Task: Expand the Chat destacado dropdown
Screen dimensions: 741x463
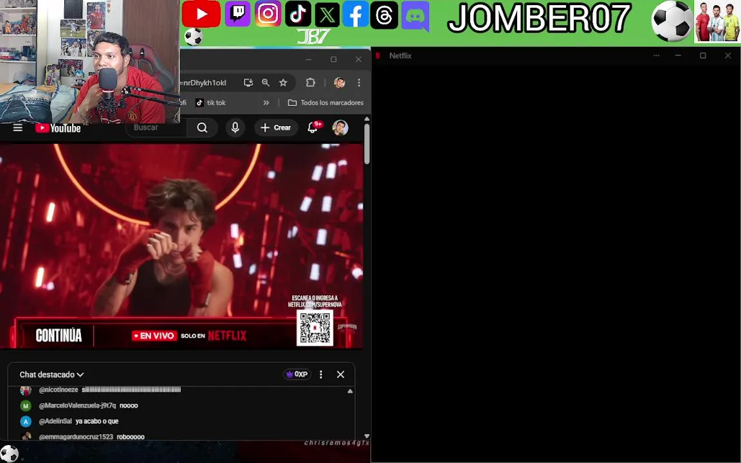Action: pyautogui.click(x=51, y=375)
